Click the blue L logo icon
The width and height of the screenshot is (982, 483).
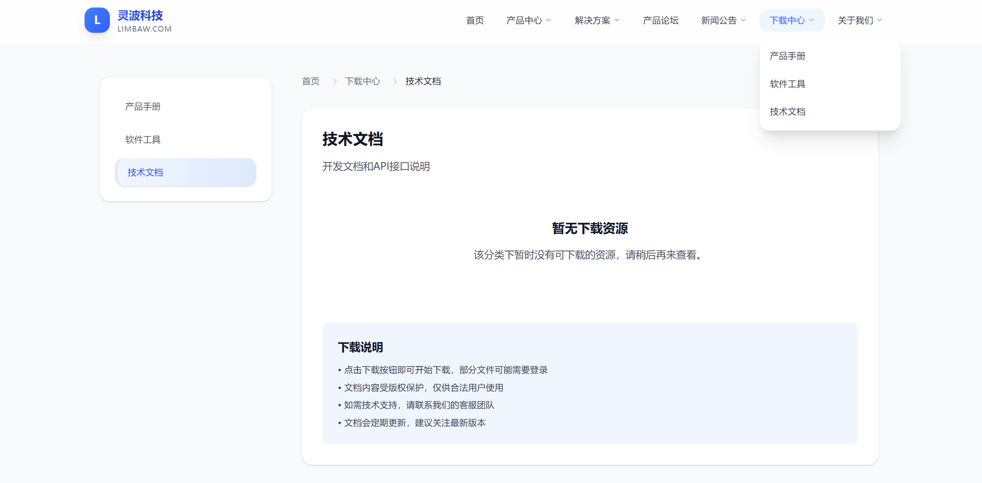click(x=97, y=20)
